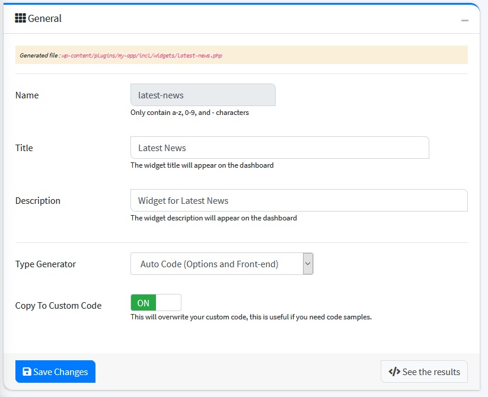Click the generated file path latest-news.php

click(142, 55)
